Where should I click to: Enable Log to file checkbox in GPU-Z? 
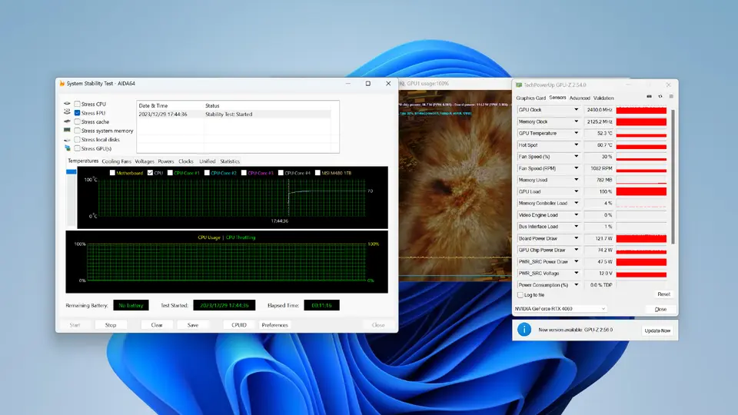[x=520, y=295]
